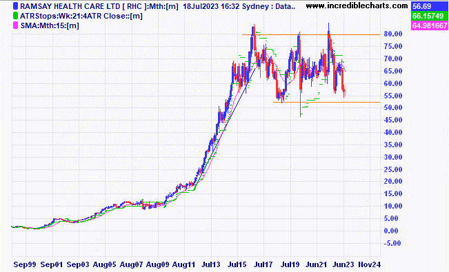Click the Jun21 date axis label
The width and height of the screenshot is (449, 272).
(317, 264)
